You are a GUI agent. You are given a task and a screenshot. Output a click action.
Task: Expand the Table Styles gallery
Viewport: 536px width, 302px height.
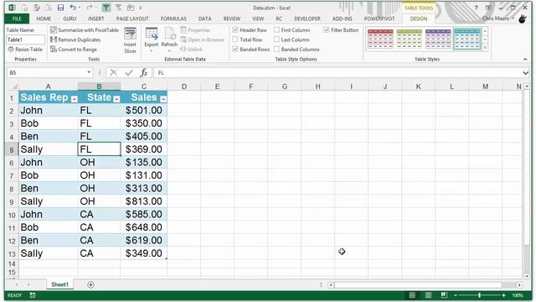[x=485, y=48]
